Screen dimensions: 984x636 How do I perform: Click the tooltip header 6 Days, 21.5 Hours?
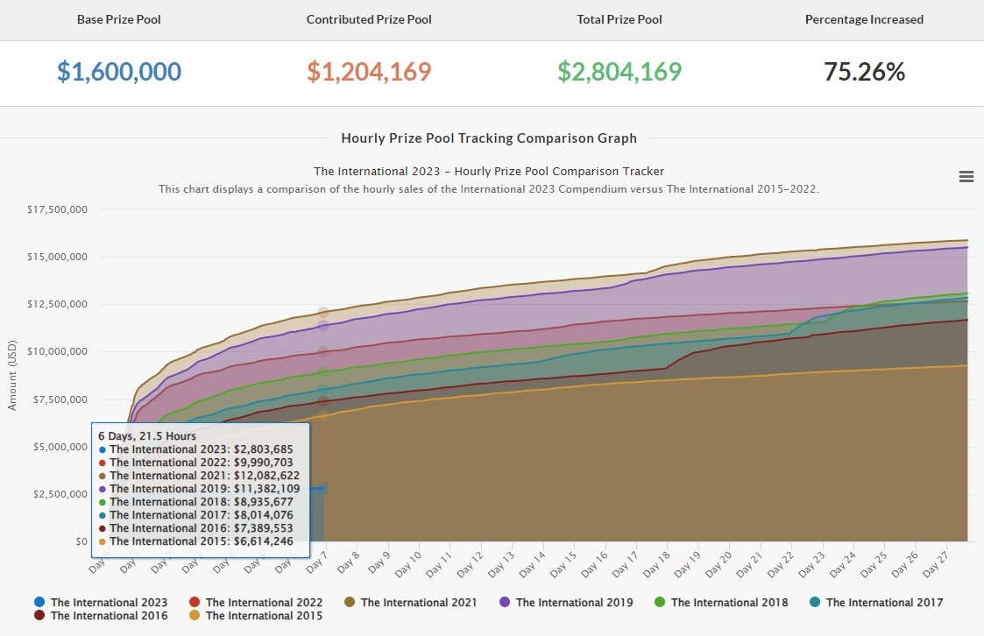point(147,436)
